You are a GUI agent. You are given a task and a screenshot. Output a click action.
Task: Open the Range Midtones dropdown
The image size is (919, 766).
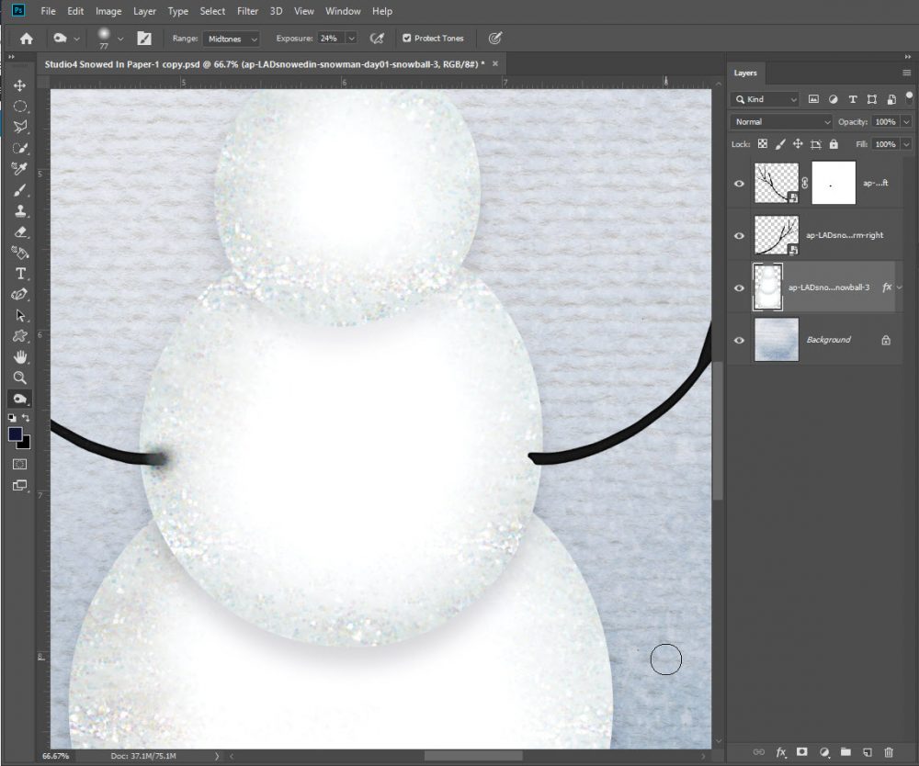tap(232, 39)
